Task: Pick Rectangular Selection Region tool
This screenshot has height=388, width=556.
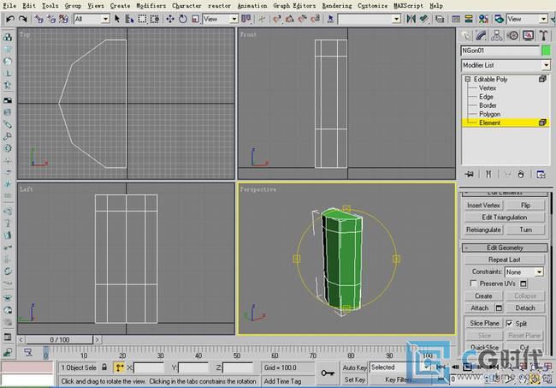Action: tap(142, 19)
